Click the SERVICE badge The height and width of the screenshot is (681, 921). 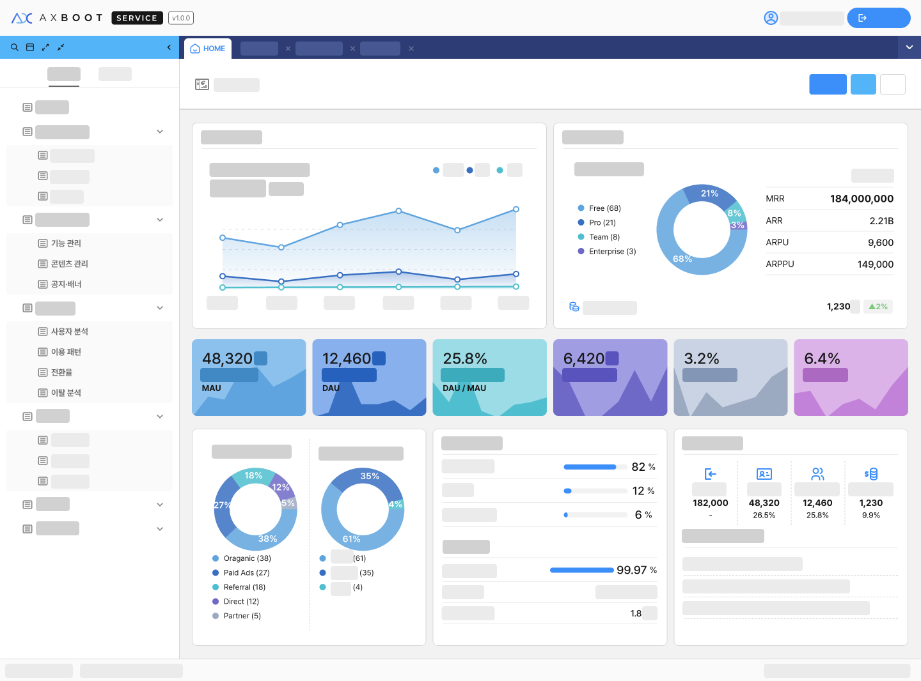tap(137, 18)
